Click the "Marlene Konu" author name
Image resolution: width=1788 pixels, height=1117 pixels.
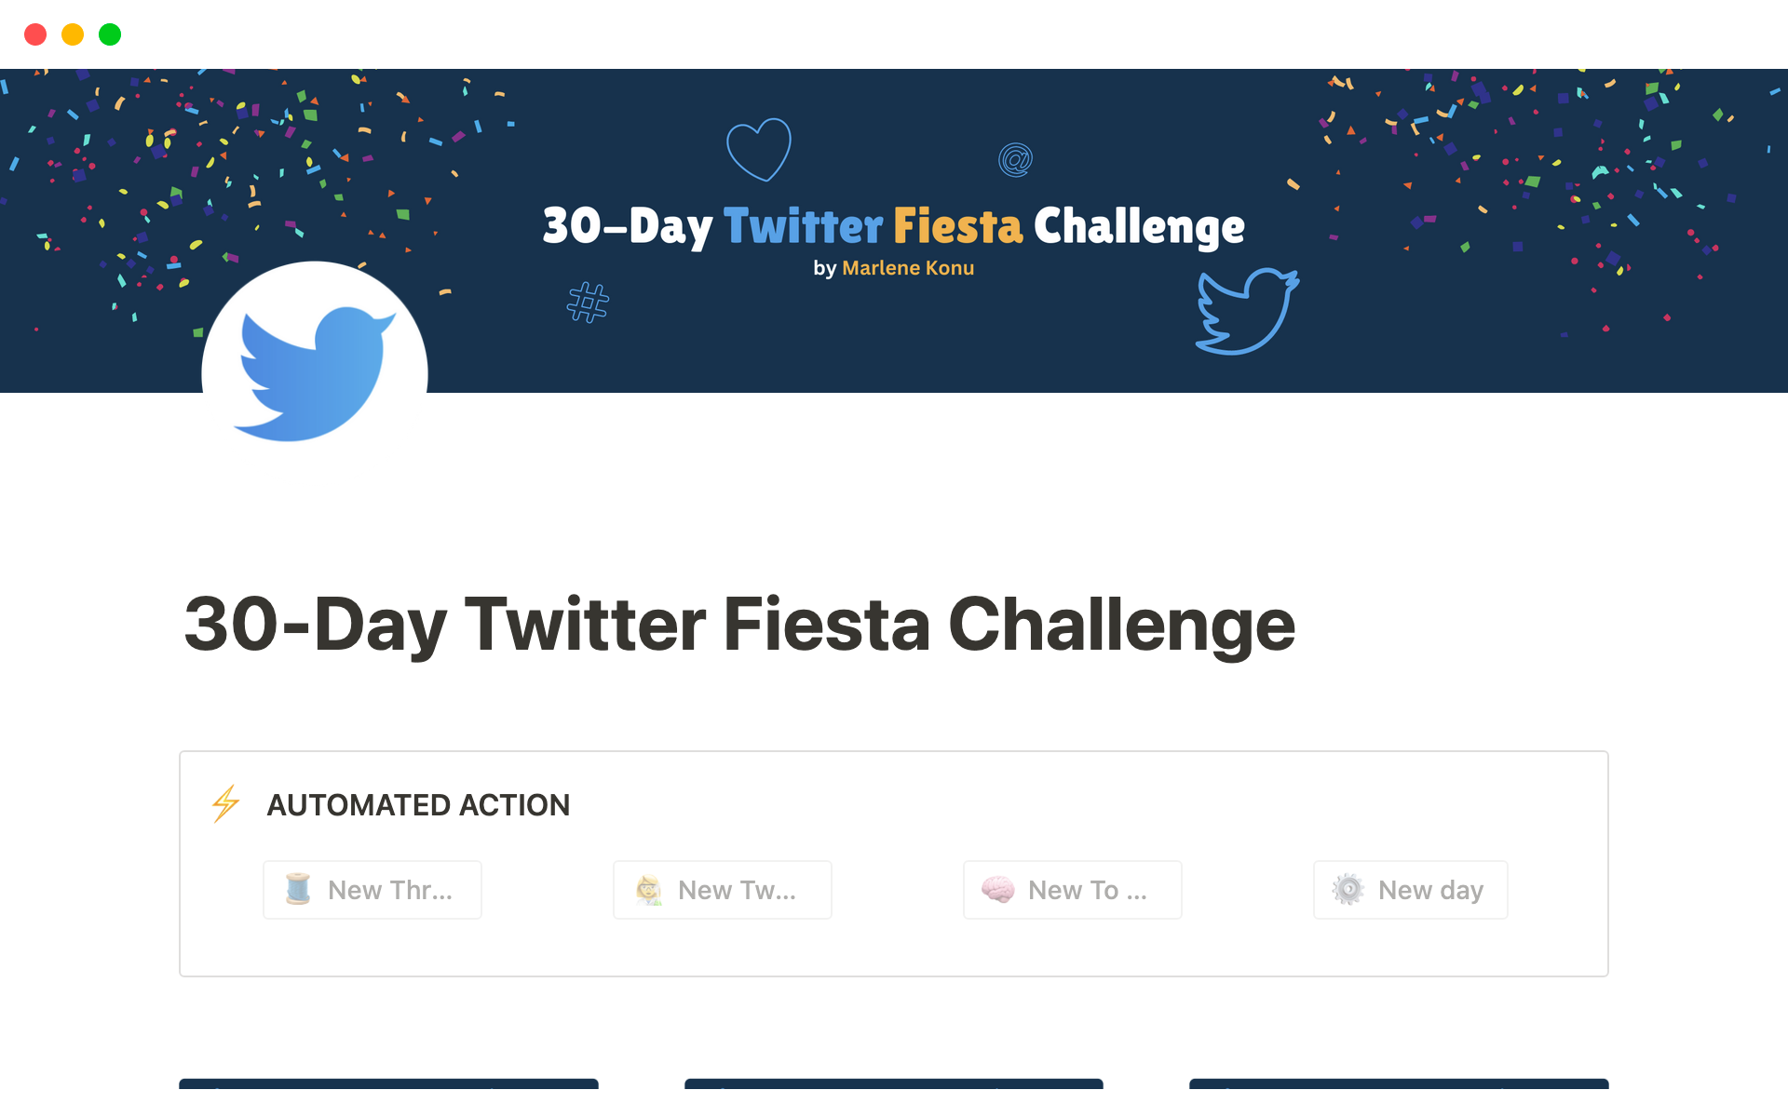click(x=907, y=268)
